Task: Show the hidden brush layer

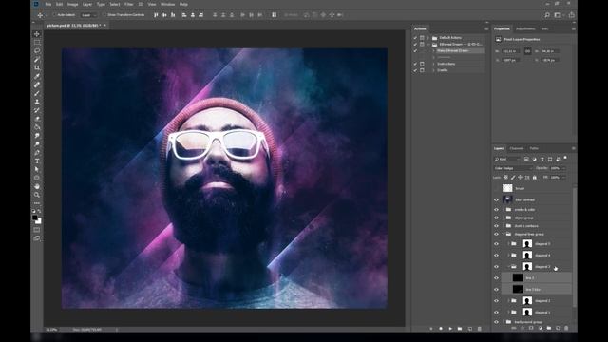Action: (496, 188)
